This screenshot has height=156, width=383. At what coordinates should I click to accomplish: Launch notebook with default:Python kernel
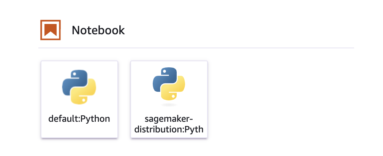pyautogui.click(x=79, y=99)
